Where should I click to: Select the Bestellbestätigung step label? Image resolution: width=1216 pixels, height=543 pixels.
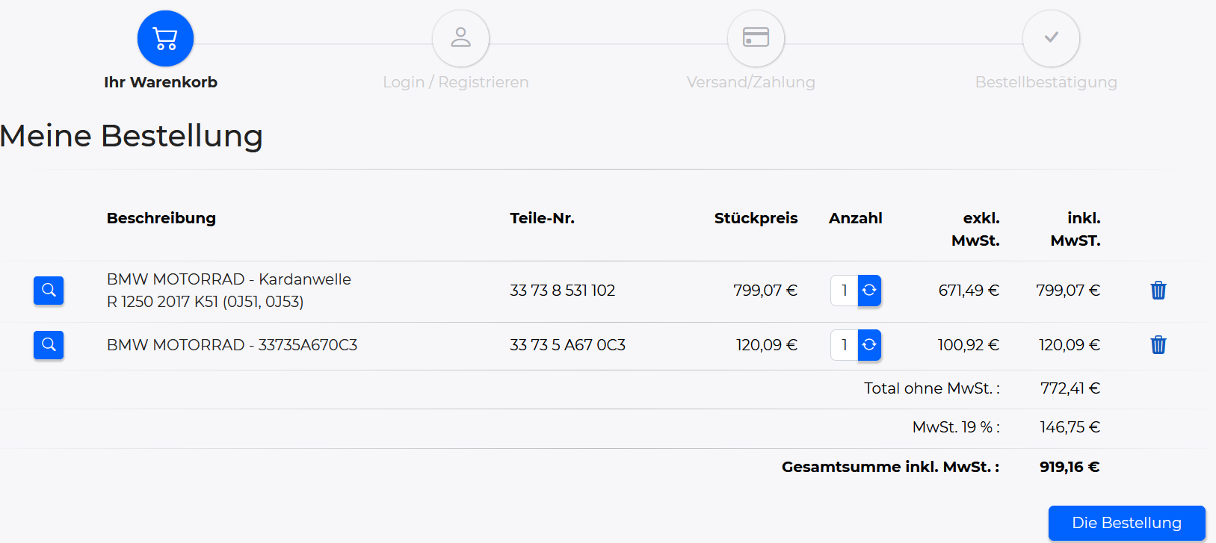[1046, 82]
